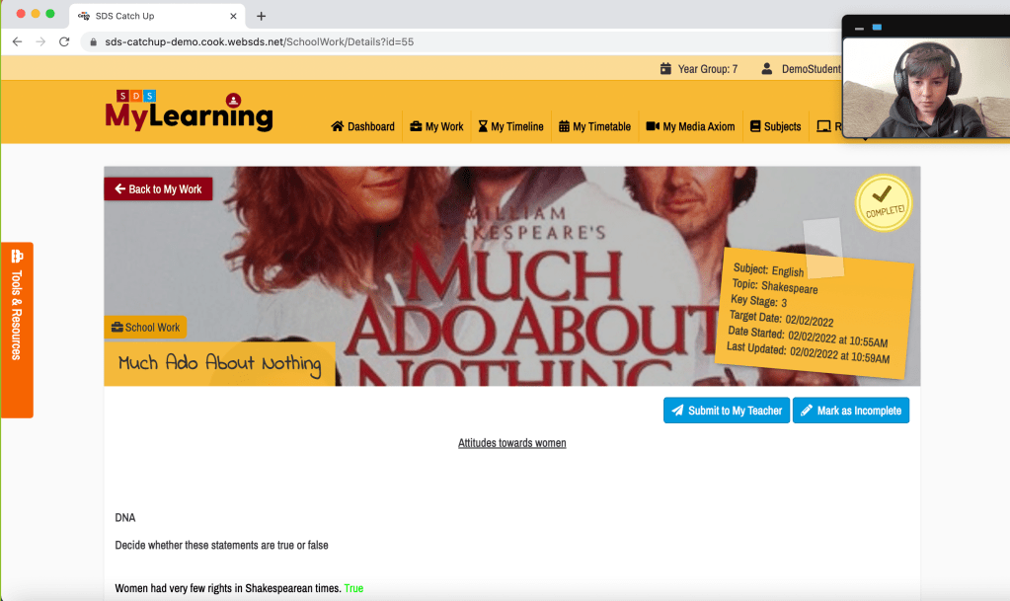Click the Dashboard home icon
Screen dimensions: 1010x601
click(x=338, y=126)
